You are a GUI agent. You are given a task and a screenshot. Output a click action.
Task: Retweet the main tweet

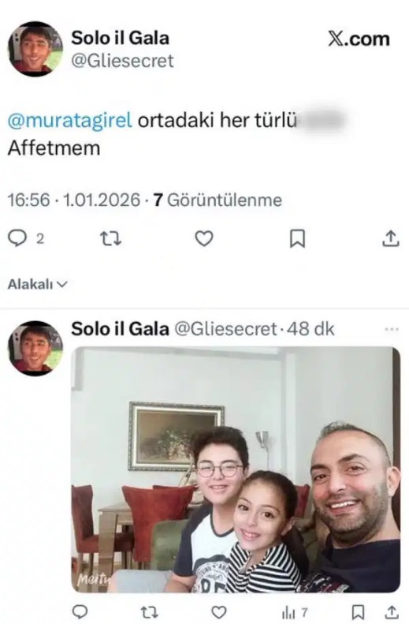click(x=110, y=238)
